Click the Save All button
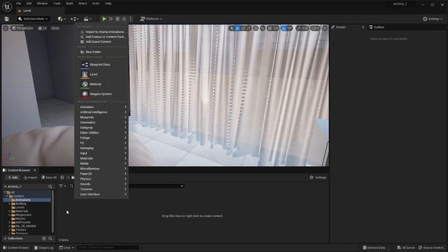Screen dimensions: 448x252 (49, 177)
